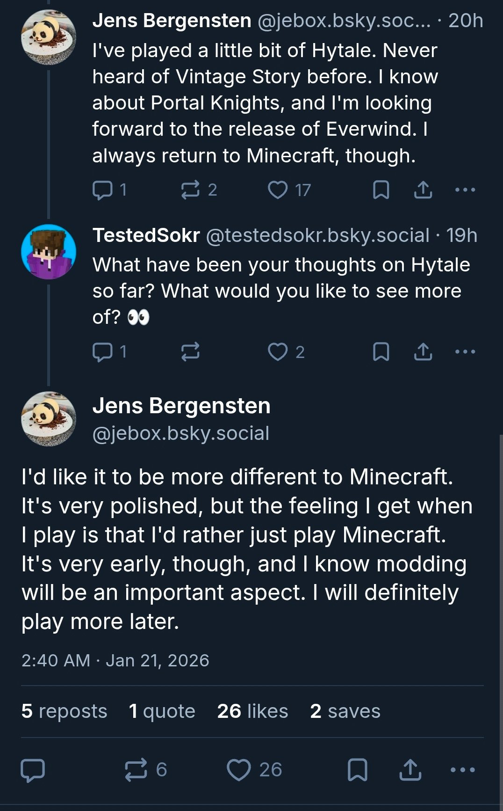Like the post with 17 likes
The image size is (503, 811).
pos(278,190)
